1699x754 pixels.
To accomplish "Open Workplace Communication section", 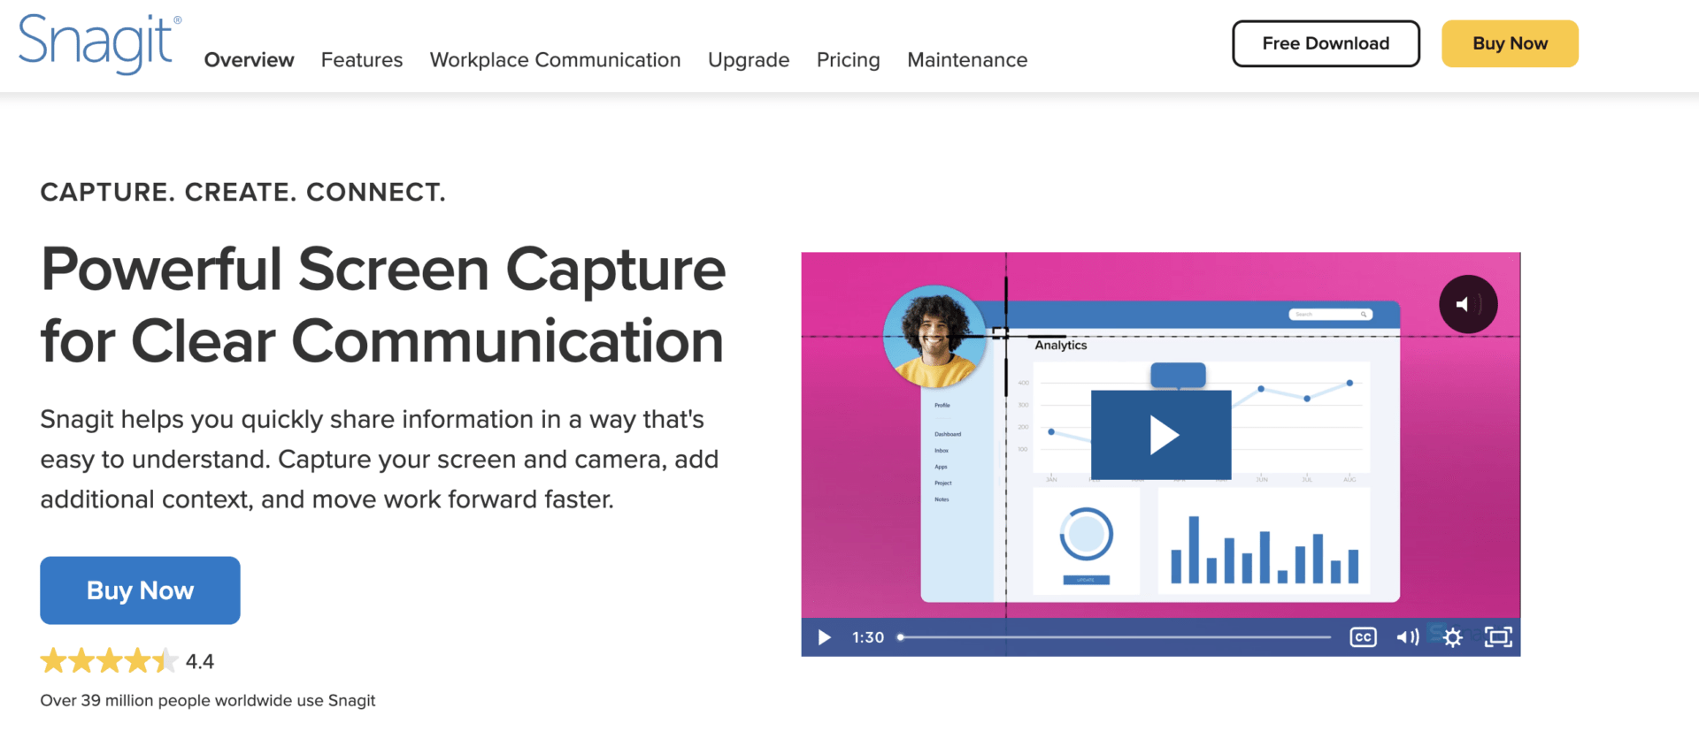I will click(x=555, y=60).
